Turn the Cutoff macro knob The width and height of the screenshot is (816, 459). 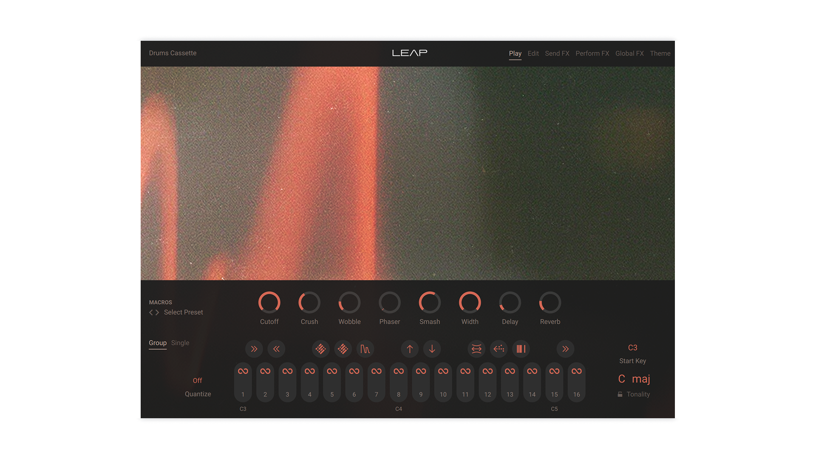[269, 302]
